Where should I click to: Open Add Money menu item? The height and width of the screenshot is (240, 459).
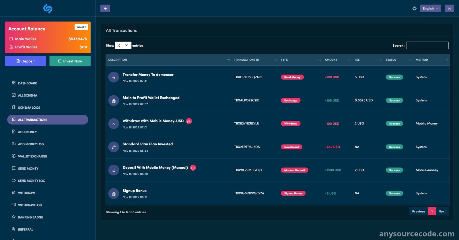pos(48,132)
